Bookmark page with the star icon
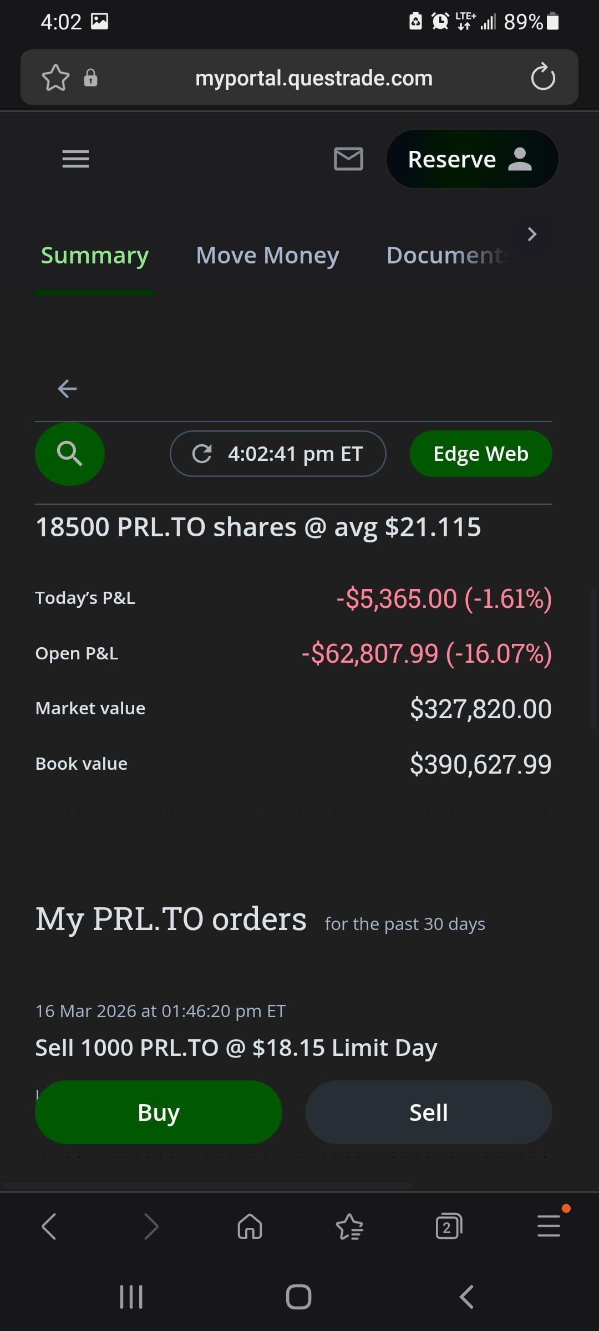 click(56, 78)
